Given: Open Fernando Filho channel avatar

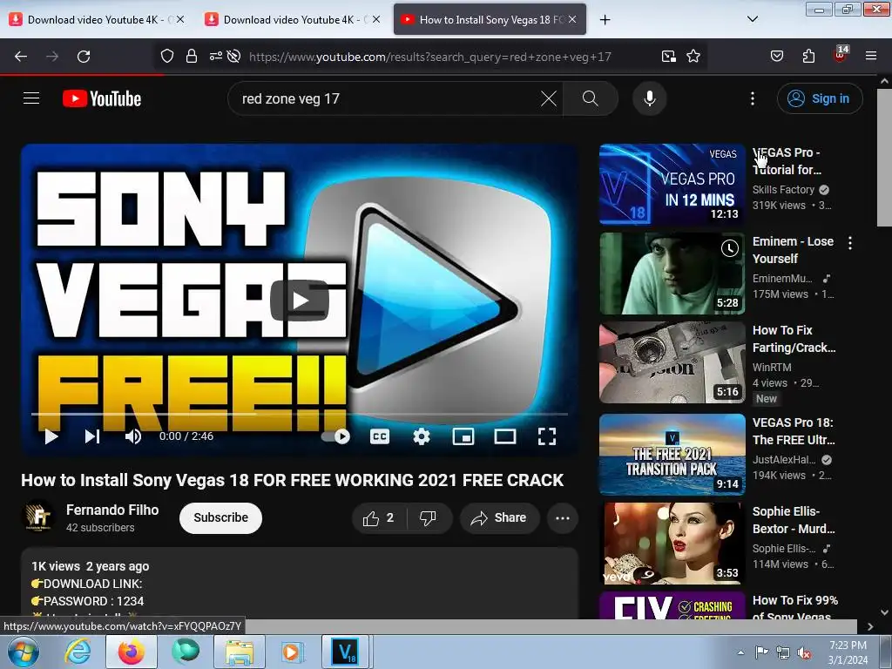Looking at the screenshot, I should [38, 517].
